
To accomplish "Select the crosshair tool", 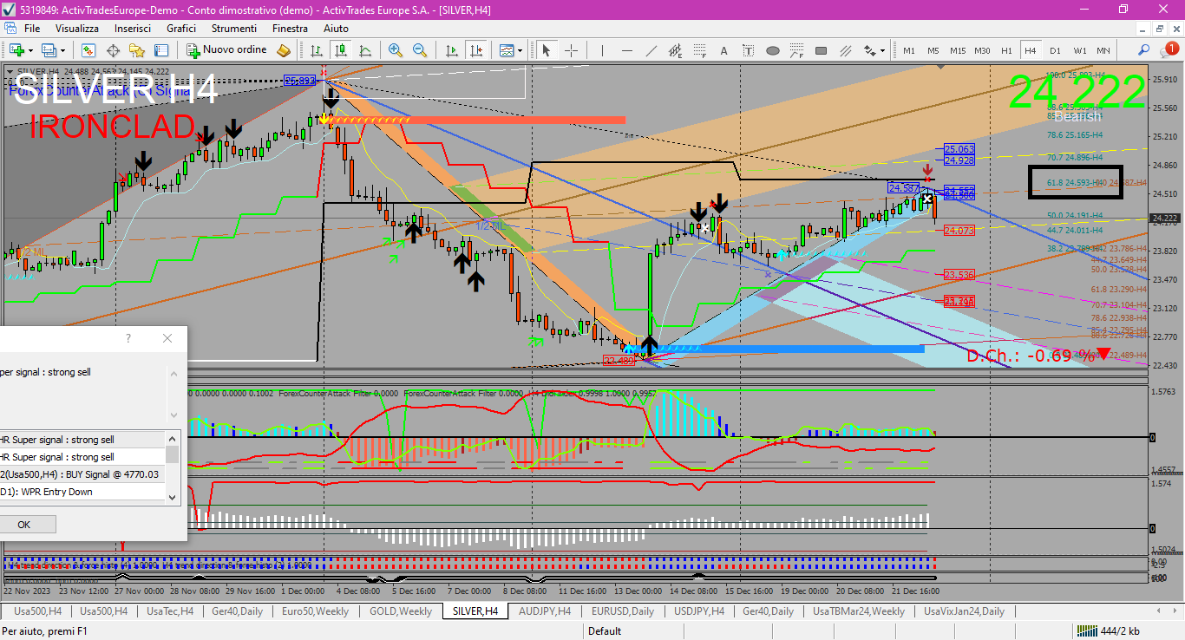I will [x=572, y=50].
